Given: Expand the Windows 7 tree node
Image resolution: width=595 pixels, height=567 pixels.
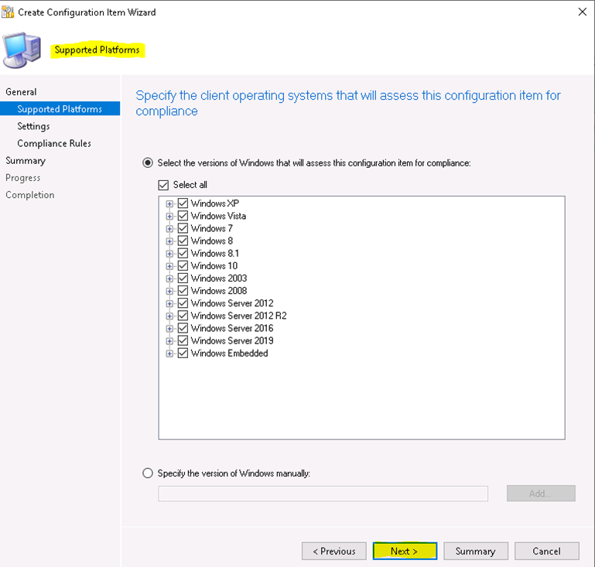Looking at the screenshot, I should click(x=169, y=229).
